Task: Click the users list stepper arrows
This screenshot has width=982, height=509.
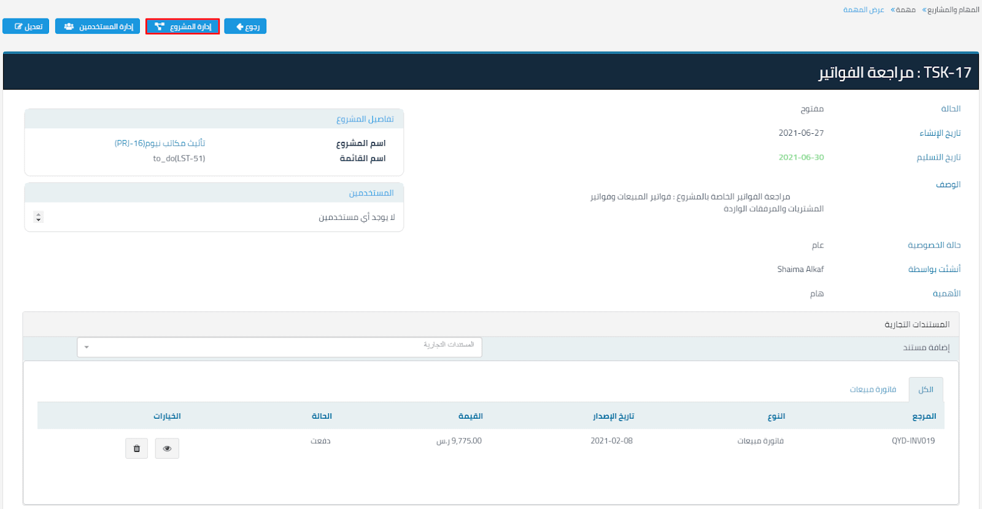Action: [39, 217]
